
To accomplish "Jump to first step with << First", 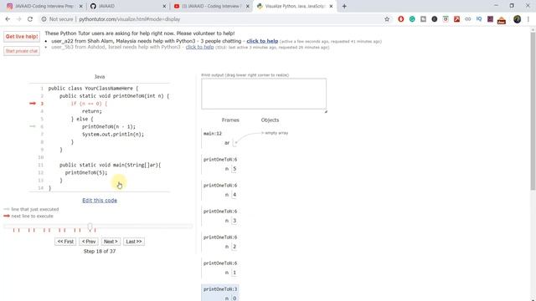I will [x=65, y=242].
